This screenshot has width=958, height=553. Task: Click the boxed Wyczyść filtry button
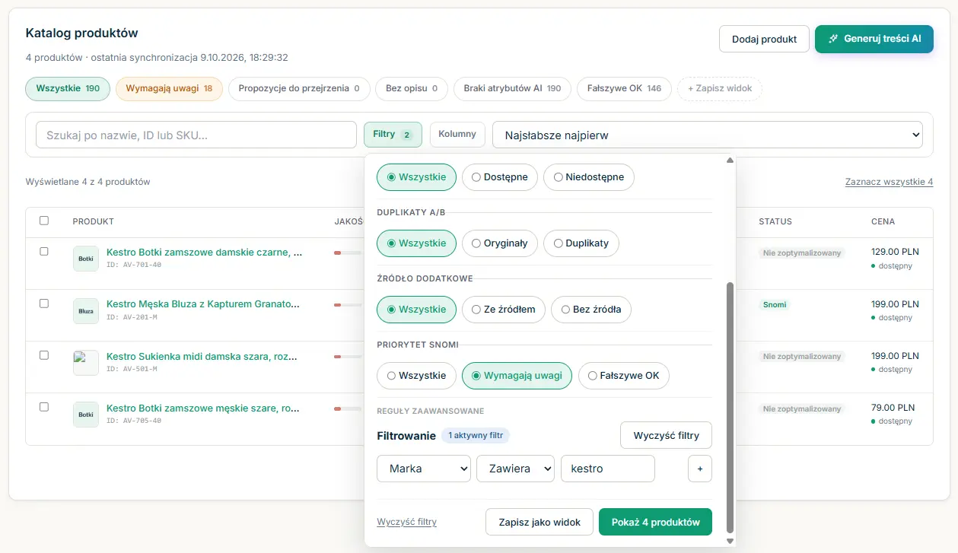(667, 436)
